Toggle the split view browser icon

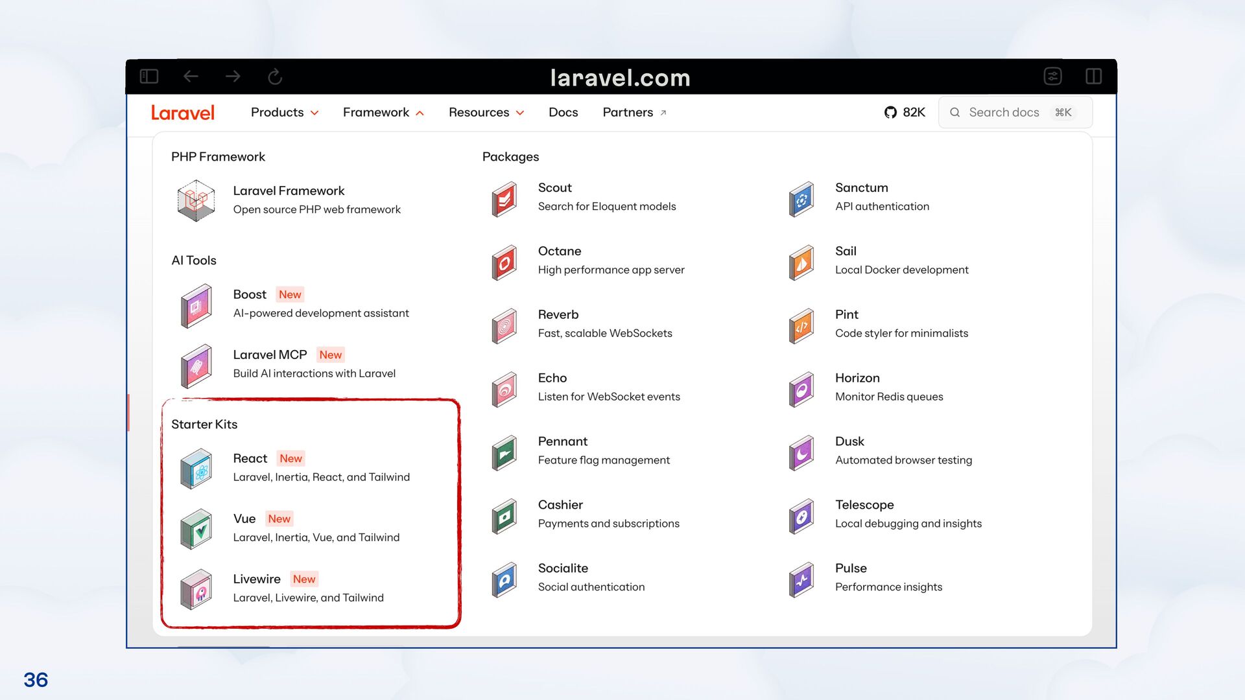coord(1093,76)
